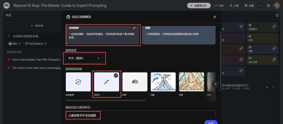The width and height of the screenshot is (283, 124).
Task: Collapse the Studio side panel
Action: click(277, 15)
